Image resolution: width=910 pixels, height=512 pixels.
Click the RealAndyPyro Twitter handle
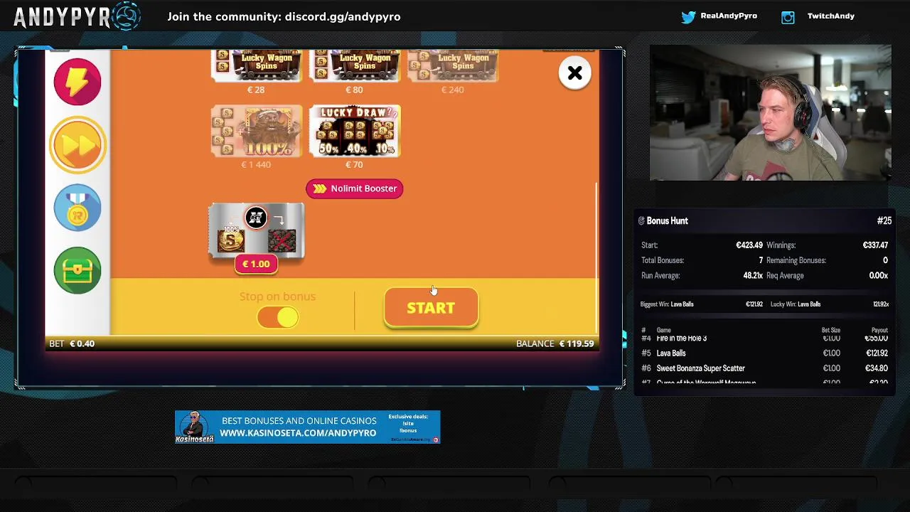pos(729,16)
